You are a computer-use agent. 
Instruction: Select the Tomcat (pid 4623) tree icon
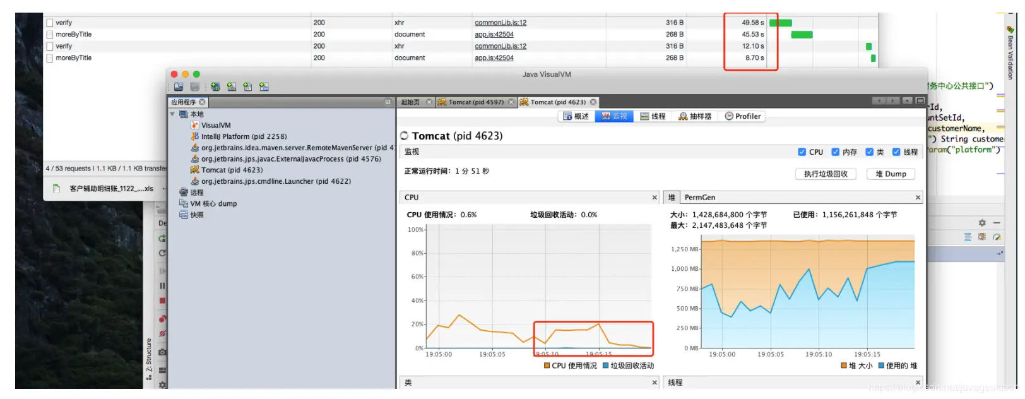click(195, 170)
